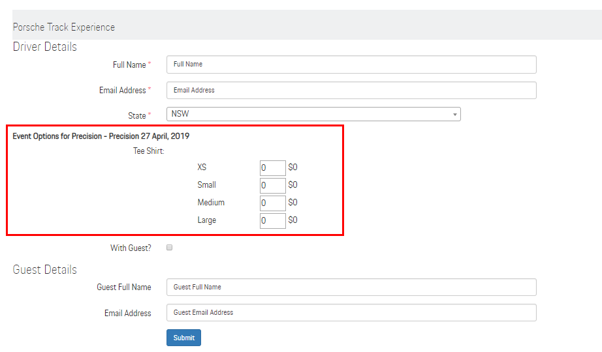Click the Driver Details heading
The height and width of the screenshot is (352, 602).
[x=44, y=47]
